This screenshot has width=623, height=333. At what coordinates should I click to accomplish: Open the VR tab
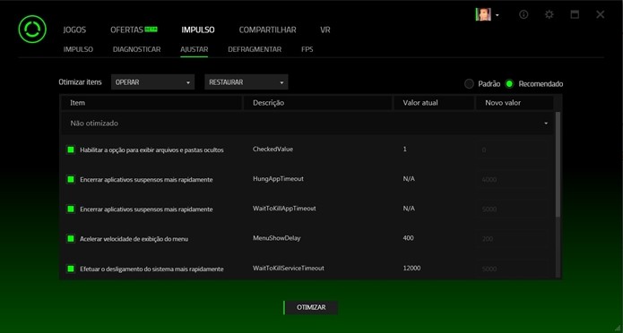click(325, 30)
